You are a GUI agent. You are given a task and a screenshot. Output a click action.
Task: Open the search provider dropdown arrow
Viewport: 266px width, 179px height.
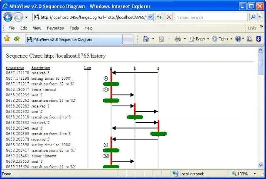(259, 17)
